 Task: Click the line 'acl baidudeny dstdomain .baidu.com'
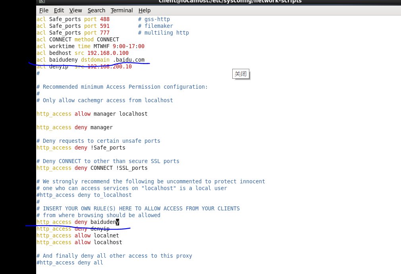(x=91, y=60)
